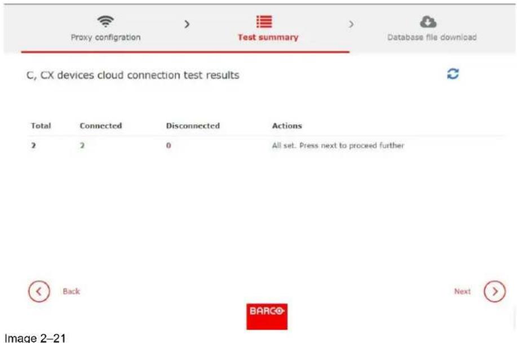Image resolution: width=517 pixels, height=343 pixels.
Task: Click the Proxy configuration wifi icon
Action: 105,21
